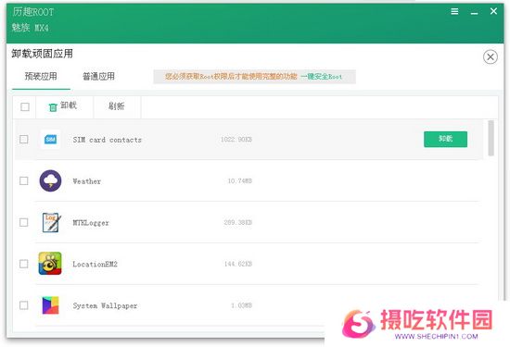Screen dimensions: 510x347
Task: Click the 289.38KB size value
Action: click(x=237, y=222)
